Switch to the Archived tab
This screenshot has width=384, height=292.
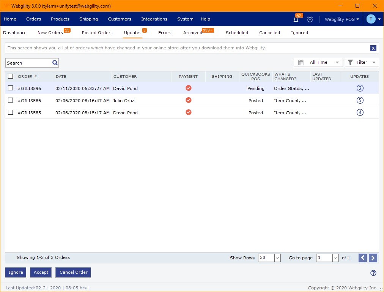point(193,33)
